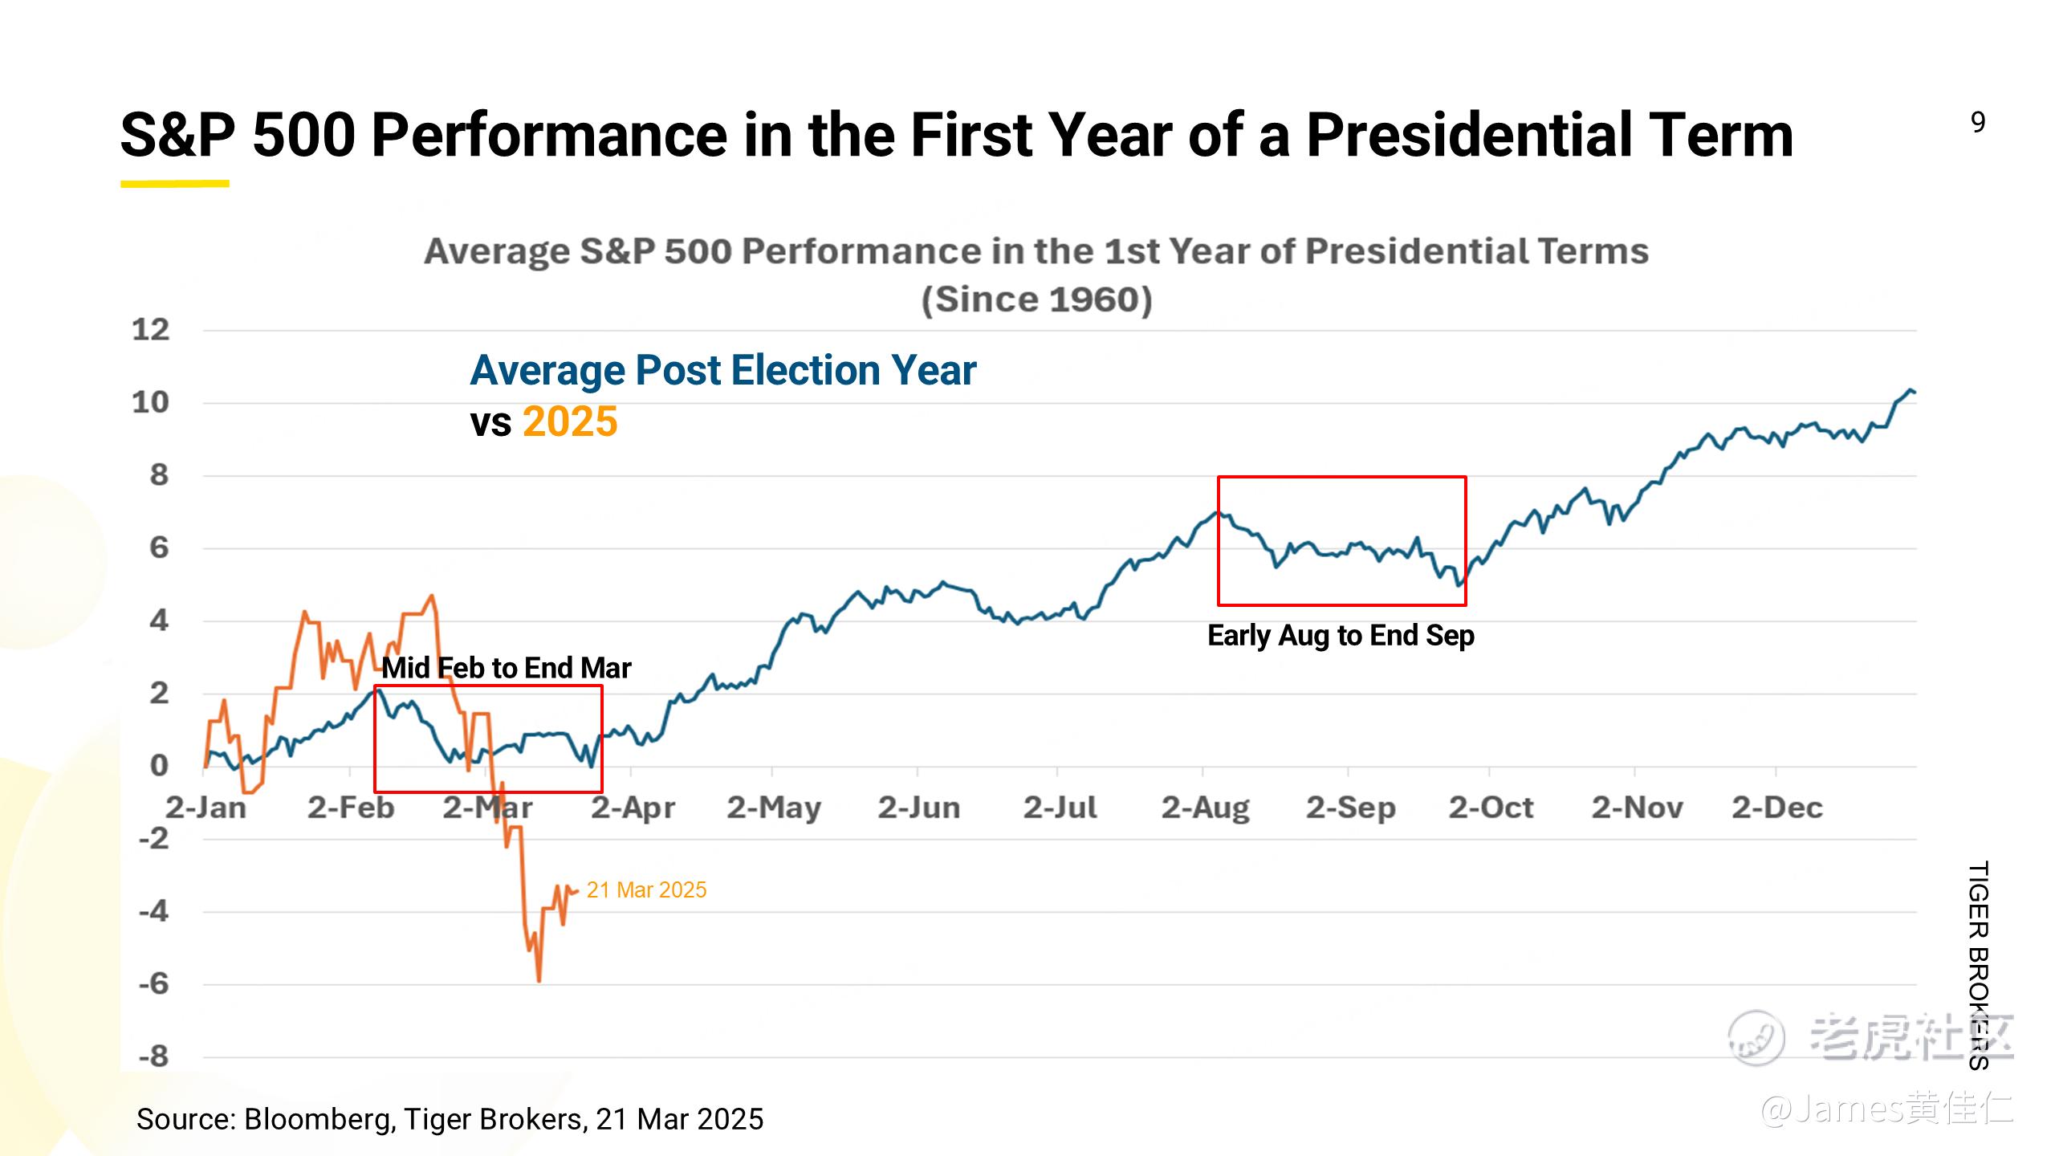Click the yellow underline beneath the title

pos(175,184)
